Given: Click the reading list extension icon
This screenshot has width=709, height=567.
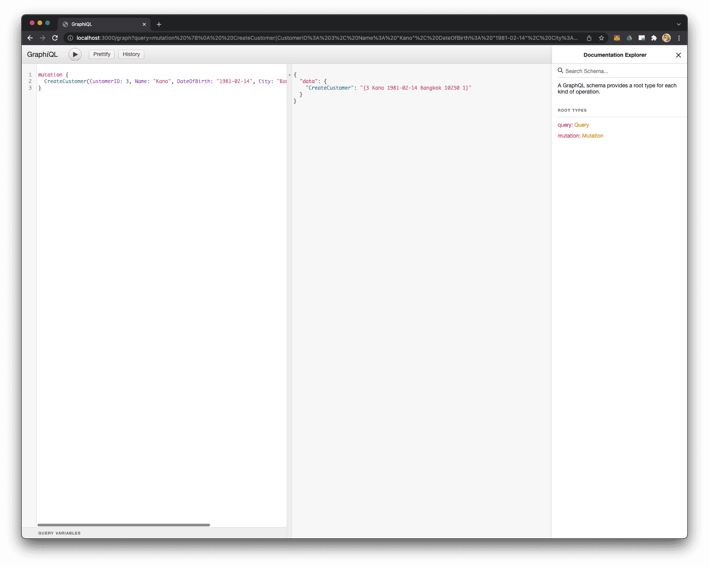Looking at the screenshot, I should click(x=642, y=38).
